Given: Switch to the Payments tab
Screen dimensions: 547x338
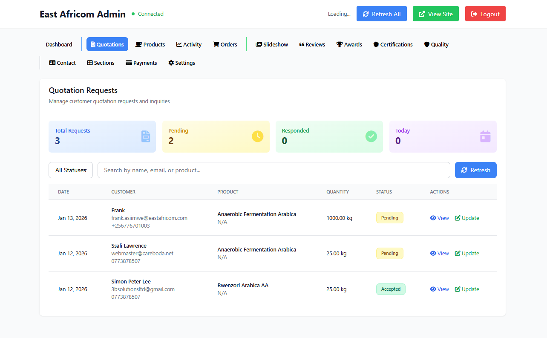Looking at the screenshot, I should (x=141, y=63).
